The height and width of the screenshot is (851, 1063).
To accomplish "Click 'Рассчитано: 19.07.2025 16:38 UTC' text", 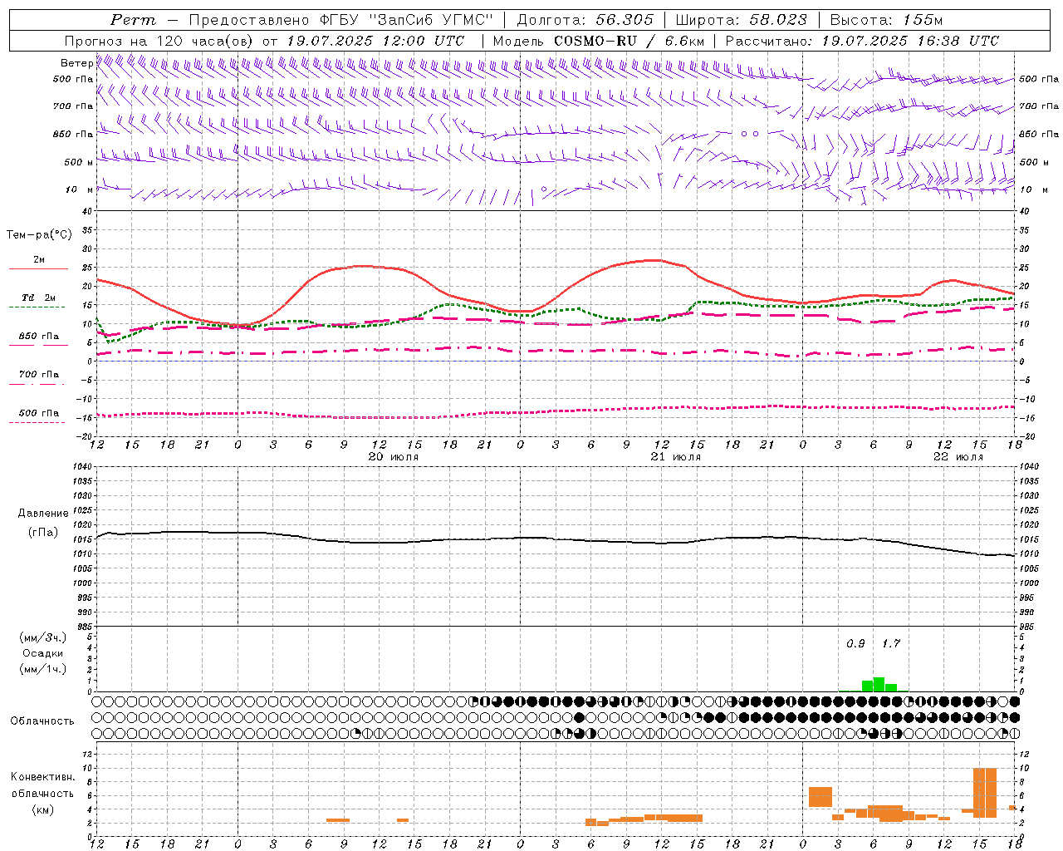I will [862, 41].
